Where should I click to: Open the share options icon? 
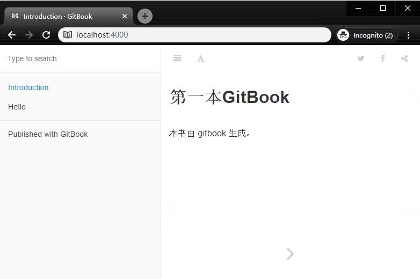pyautogui.click(x=404, y=58)
